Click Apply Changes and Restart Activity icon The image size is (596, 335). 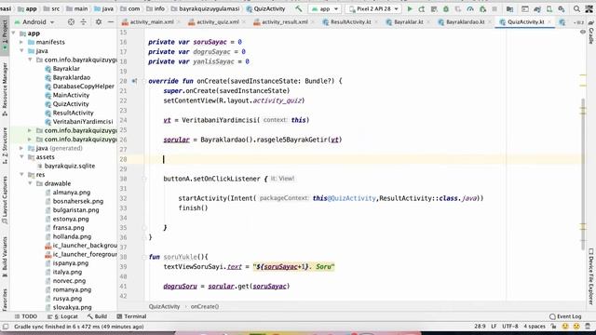coord(422,8)
